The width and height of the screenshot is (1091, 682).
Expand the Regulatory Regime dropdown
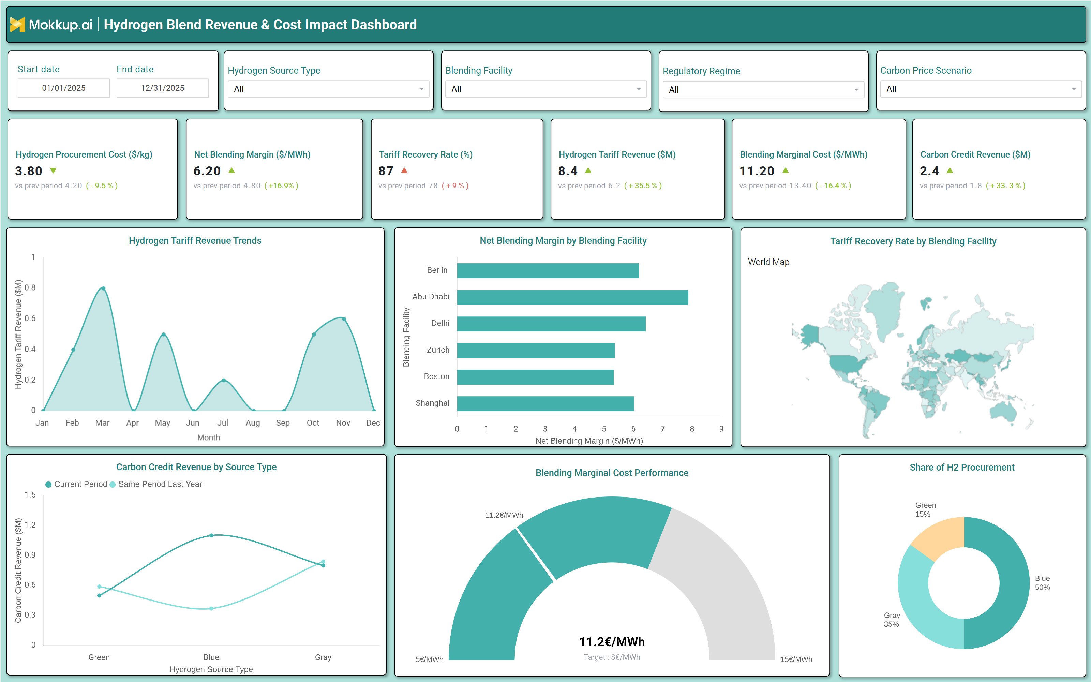[x=763, y=90]
